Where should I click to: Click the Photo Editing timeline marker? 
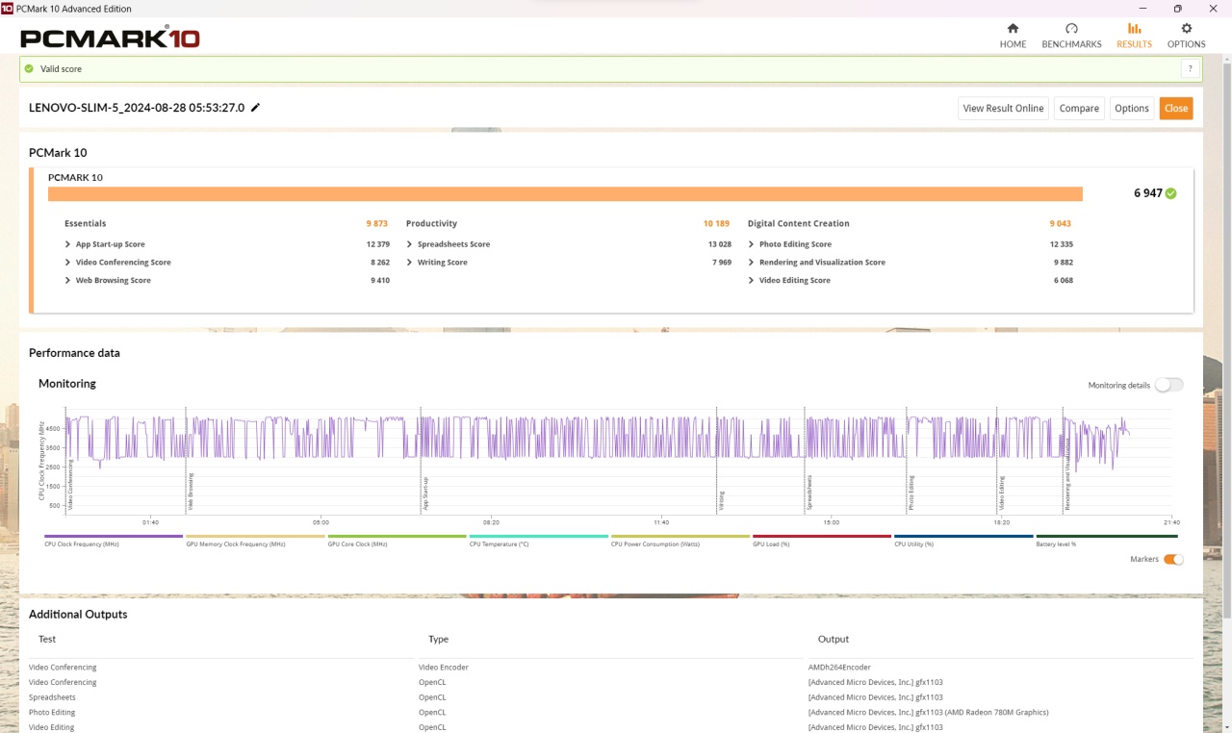pos(911,492)
